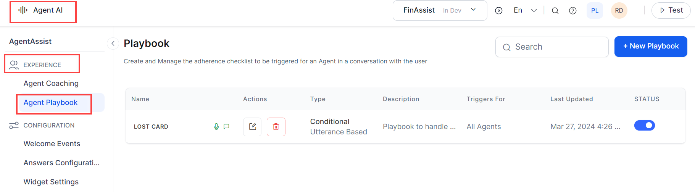This screenshot has height=192, width=695.
Task: Click the green microphone icon beside LOST CARD
Action: [x=216, y=127]
